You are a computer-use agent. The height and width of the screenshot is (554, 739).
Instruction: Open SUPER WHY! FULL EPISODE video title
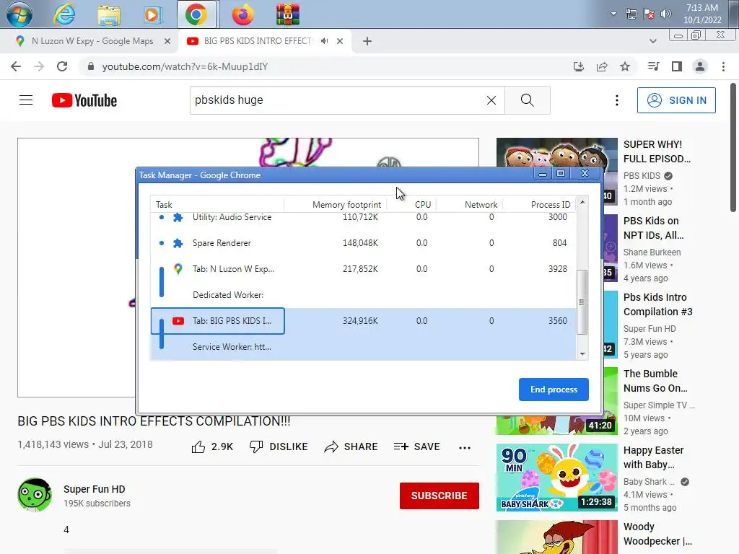pos(657,151)
